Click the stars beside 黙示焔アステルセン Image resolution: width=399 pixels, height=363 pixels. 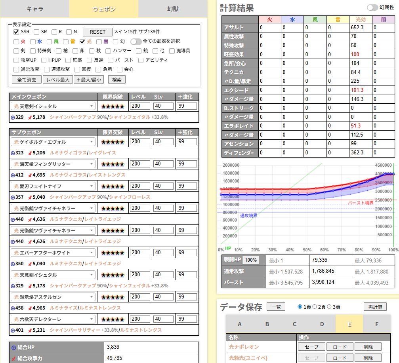[x=113, y=297]
